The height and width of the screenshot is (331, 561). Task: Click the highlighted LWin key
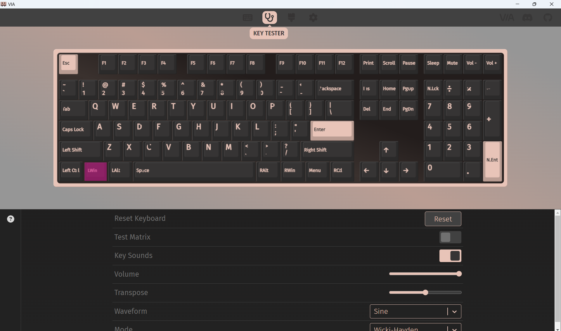(x=96, y=171)
